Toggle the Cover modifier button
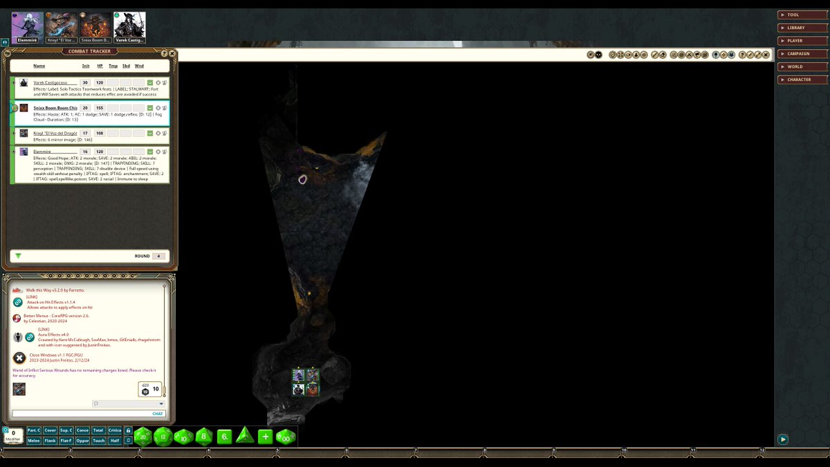 (x=50, y=430)
